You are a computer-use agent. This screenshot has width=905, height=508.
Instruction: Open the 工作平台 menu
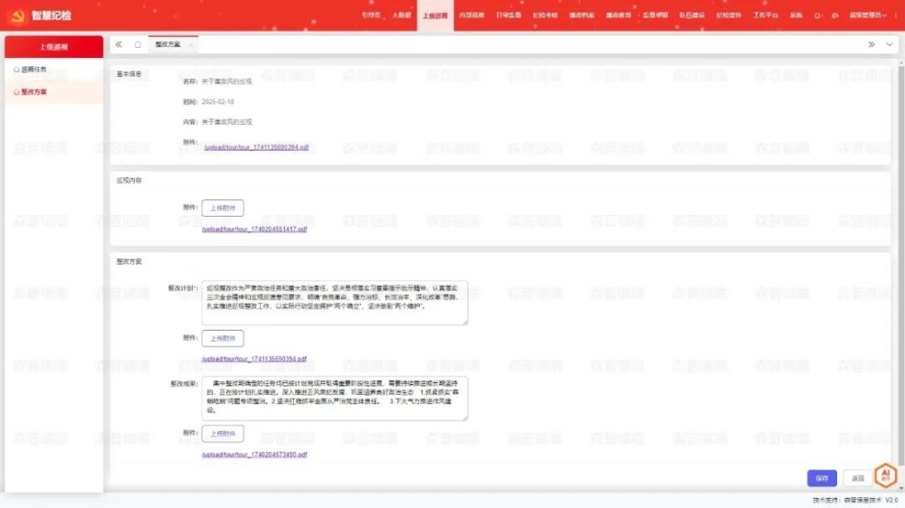tap(766, 15)
